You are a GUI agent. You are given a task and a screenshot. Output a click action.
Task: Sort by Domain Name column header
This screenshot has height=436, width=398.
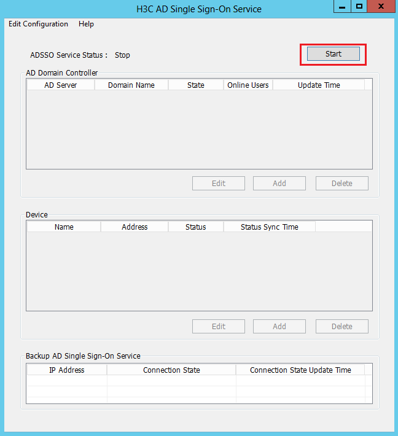(x=131, y=85)
